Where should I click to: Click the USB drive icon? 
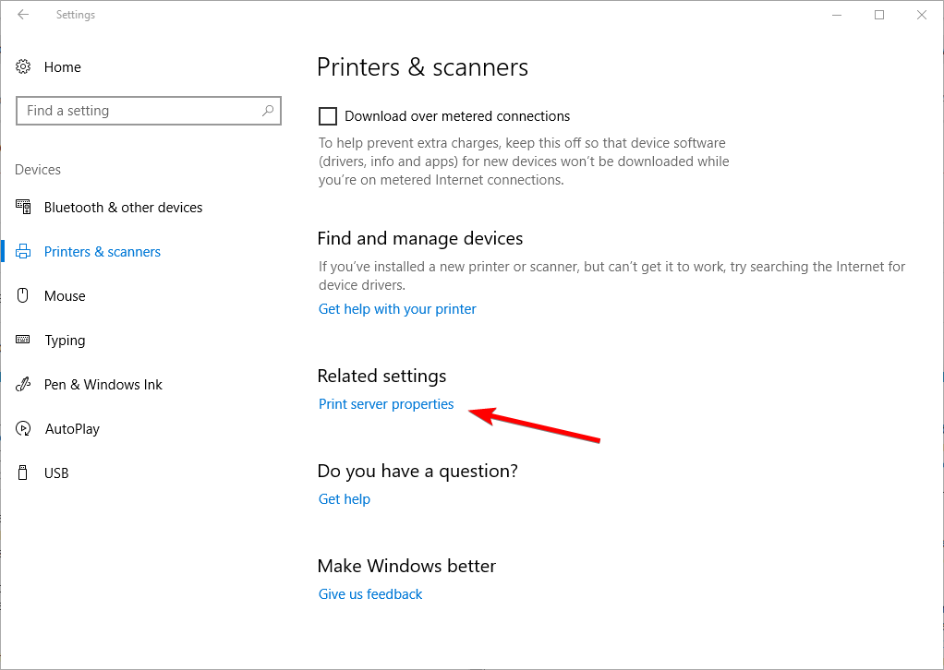23,473
